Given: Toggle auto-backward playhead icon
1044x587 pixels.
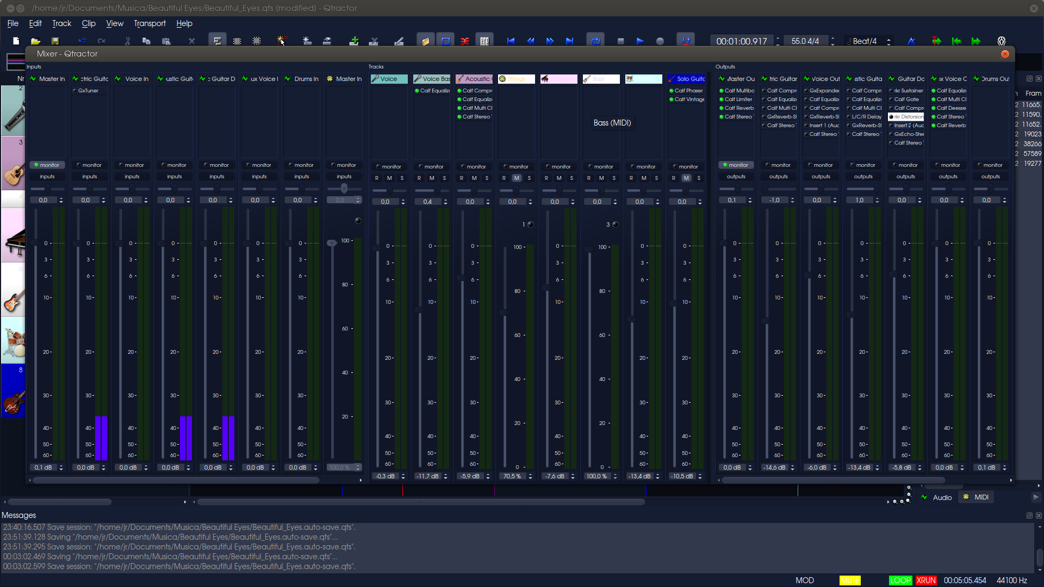Looking at the screenshot, I should [956, 41].
